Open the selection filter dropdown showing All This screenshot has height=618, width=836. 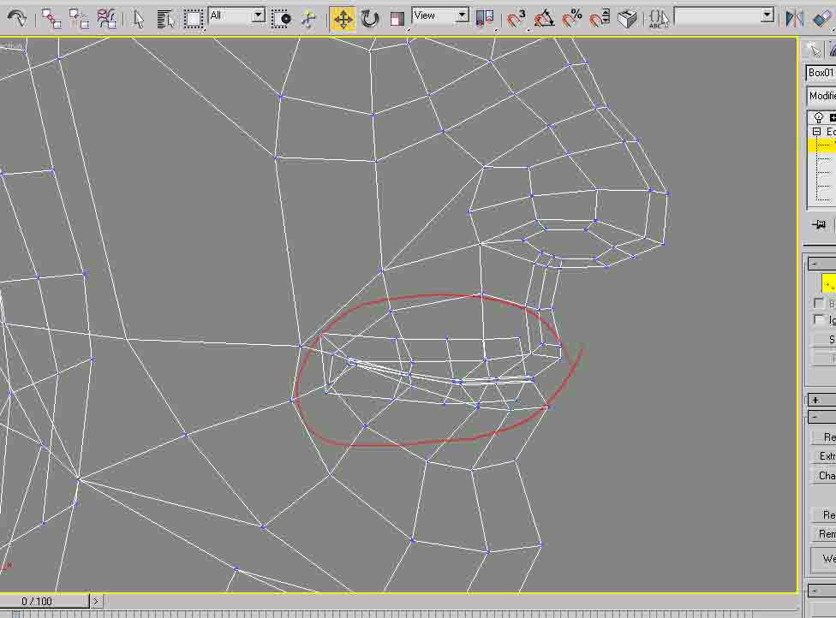click(x=236, y=16)
